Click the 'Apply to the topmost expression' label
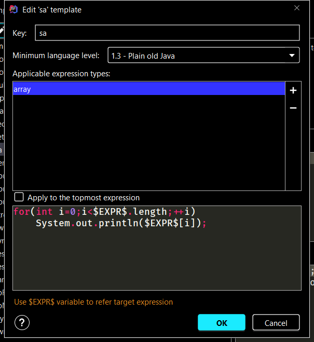The height and width of the screenshot is (342, 314). [x=83, y=198]
